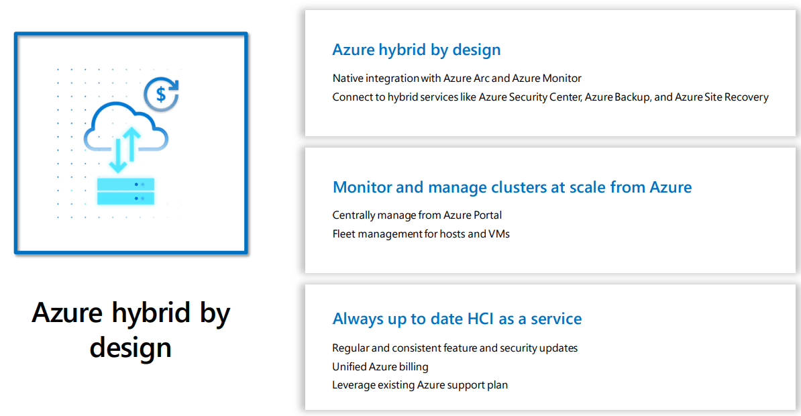Click 'Centrally manage from Azure Portal' line
This screenshot has height=416, width=801.
coord(417,215)
